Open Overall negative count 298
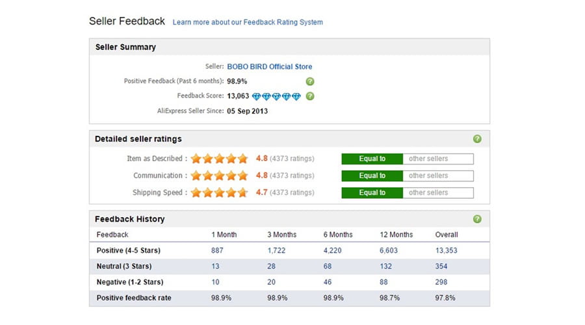The image size is (585, 325). coord(441,282)
